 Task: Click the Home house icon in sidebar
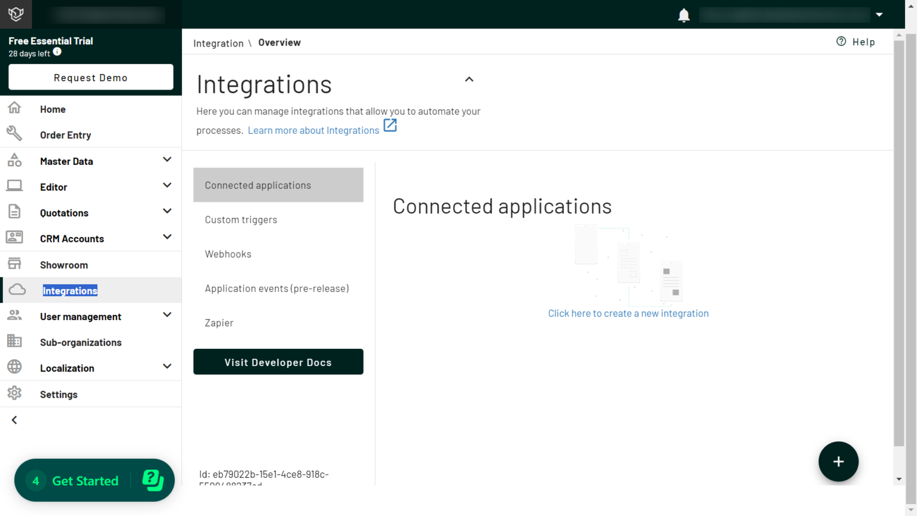point(14,108)
